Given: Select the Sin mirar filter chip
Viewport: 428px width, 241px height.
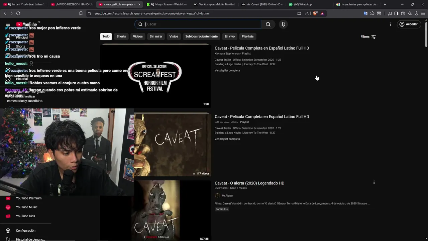Looking at the screenshot, I should coord(156,36).
